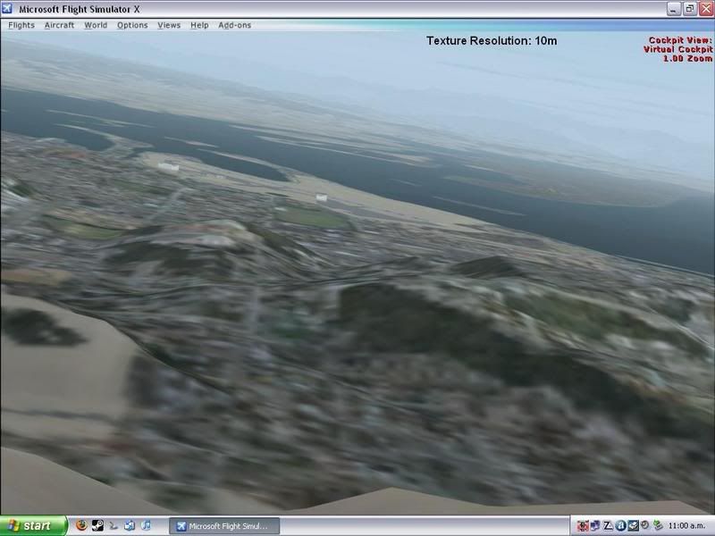Image resolution: width=715 pixels, height=536 pixels.
Task: Open the Flights menu
Action: pos(21,25)
